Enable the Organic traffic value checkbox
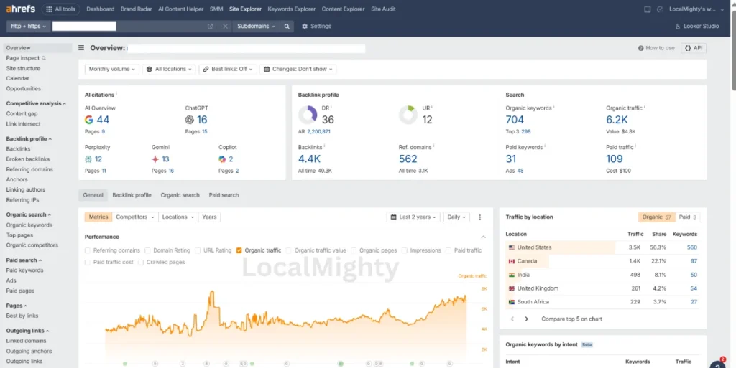 [x=289, y=250]
